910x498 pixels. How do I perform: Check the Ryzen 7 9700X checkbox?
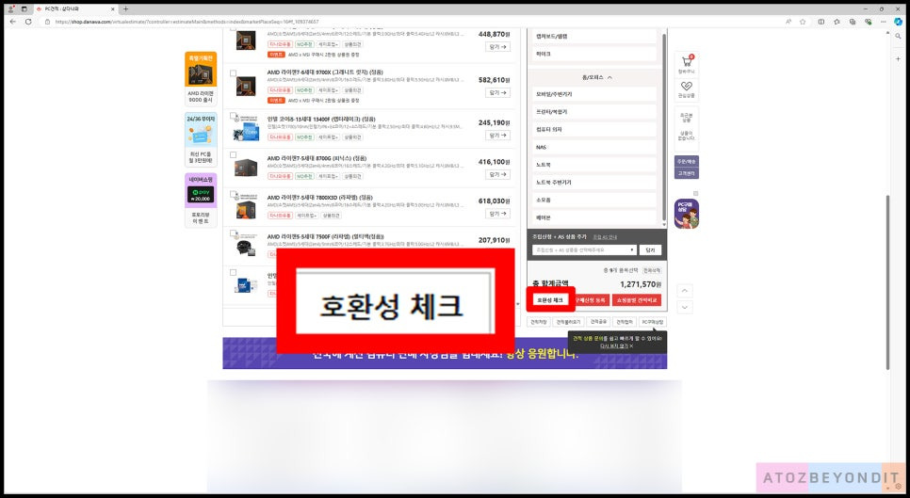[233, 73]
